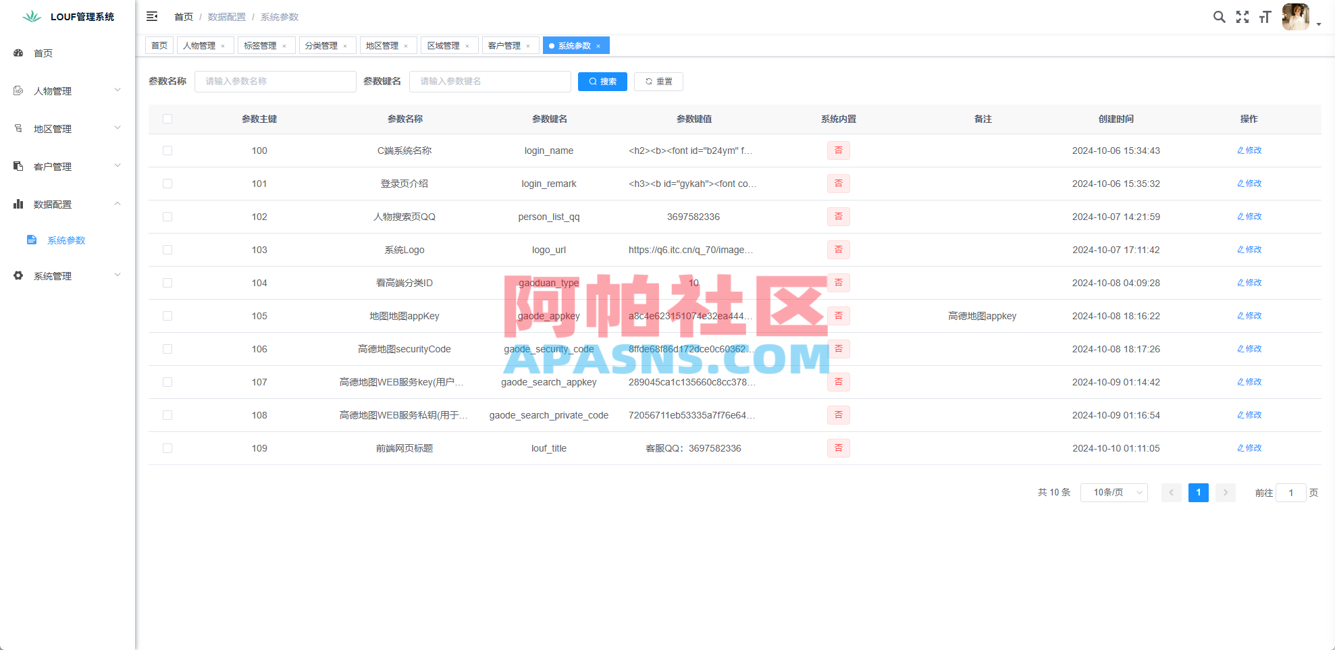Viewport: 1335px width, 650px height.
Task: Click 修改 for person_list_qq row
Action: tap(1249, 217)
